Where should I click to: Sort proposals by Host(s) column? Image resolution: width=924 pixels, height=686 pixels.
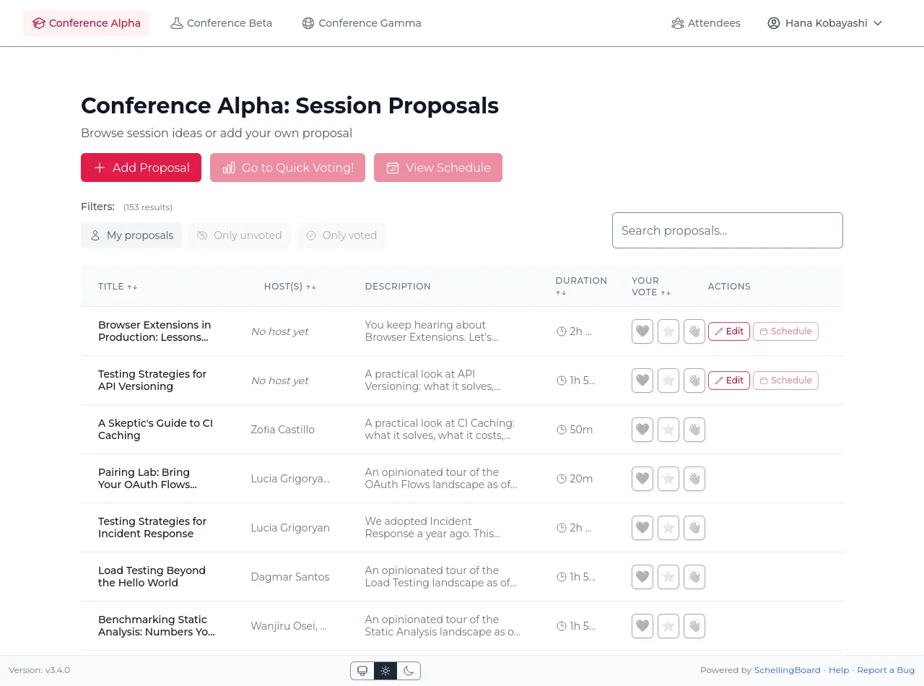pos(290,287)
